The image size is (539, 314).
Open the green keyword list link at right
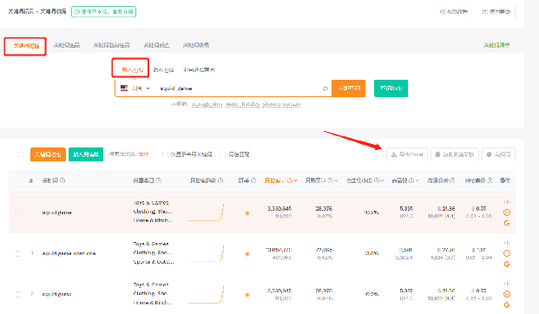pos(496,45)
